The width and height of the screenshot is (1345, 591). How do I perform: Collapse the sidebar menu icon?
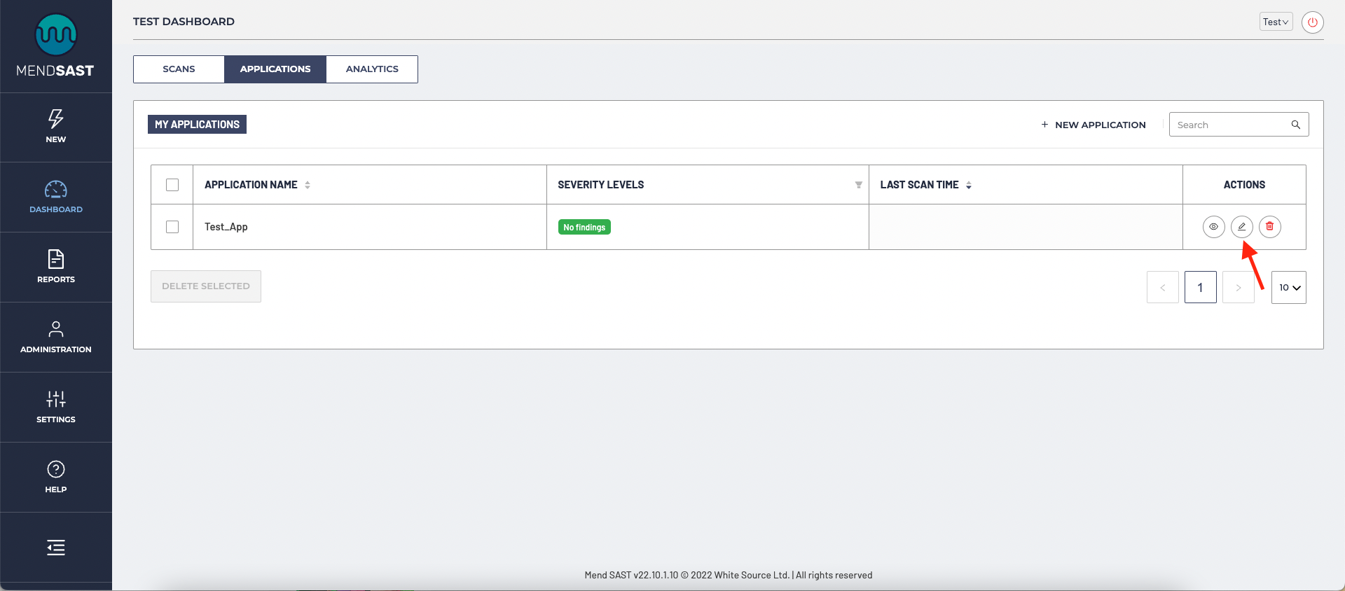point(56,548)
